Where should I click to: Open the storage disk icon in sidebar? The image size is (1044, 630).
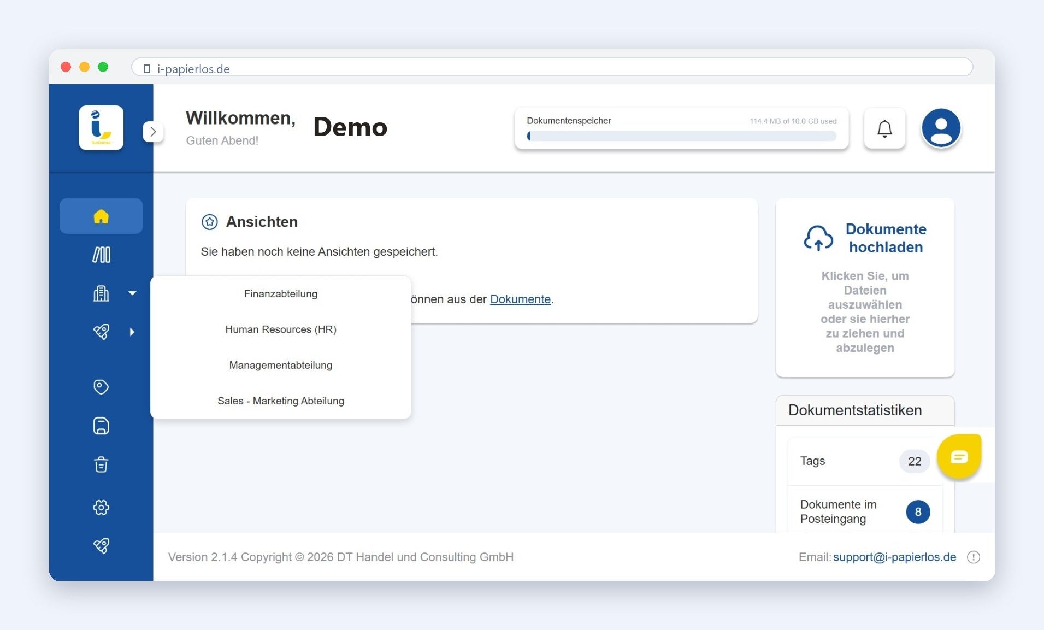click(x=101, y=426)
